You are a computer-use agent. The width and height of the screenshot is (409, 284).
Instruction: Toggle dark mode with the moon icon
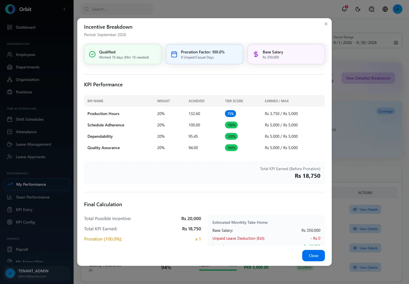(358, 9)
